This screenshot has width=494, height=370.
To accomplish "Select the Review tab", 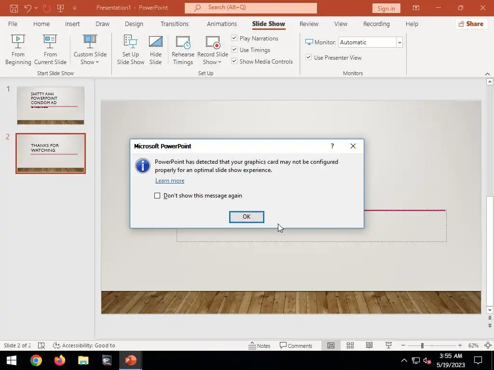I will point(309,24).
